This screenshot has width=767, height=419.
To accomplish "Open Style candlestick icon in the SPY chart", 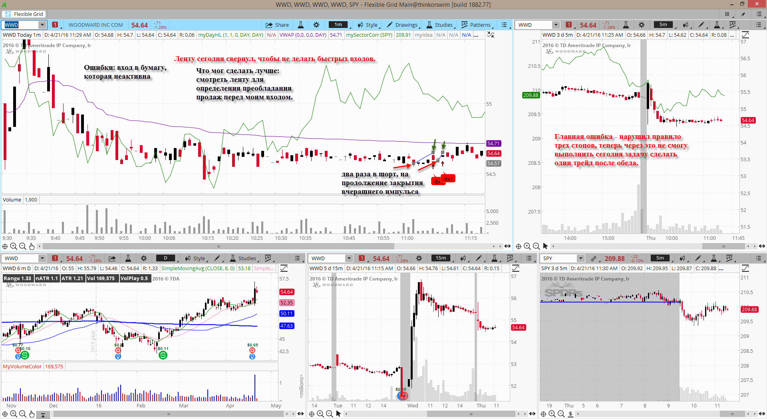I will (x=682, y=258).
